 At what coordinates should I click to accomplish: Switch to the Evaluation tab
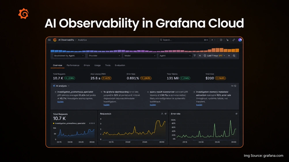point(120,65)
